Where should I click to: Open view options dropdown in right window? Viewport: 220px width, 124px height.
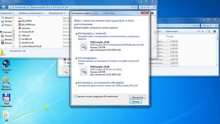(203, 31)
